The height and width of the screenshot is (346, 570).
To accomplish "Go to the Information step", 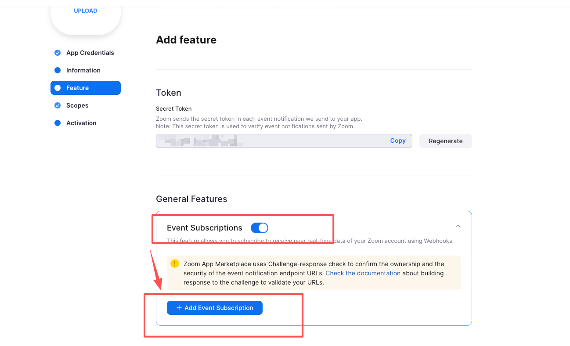I will point(83,70).
